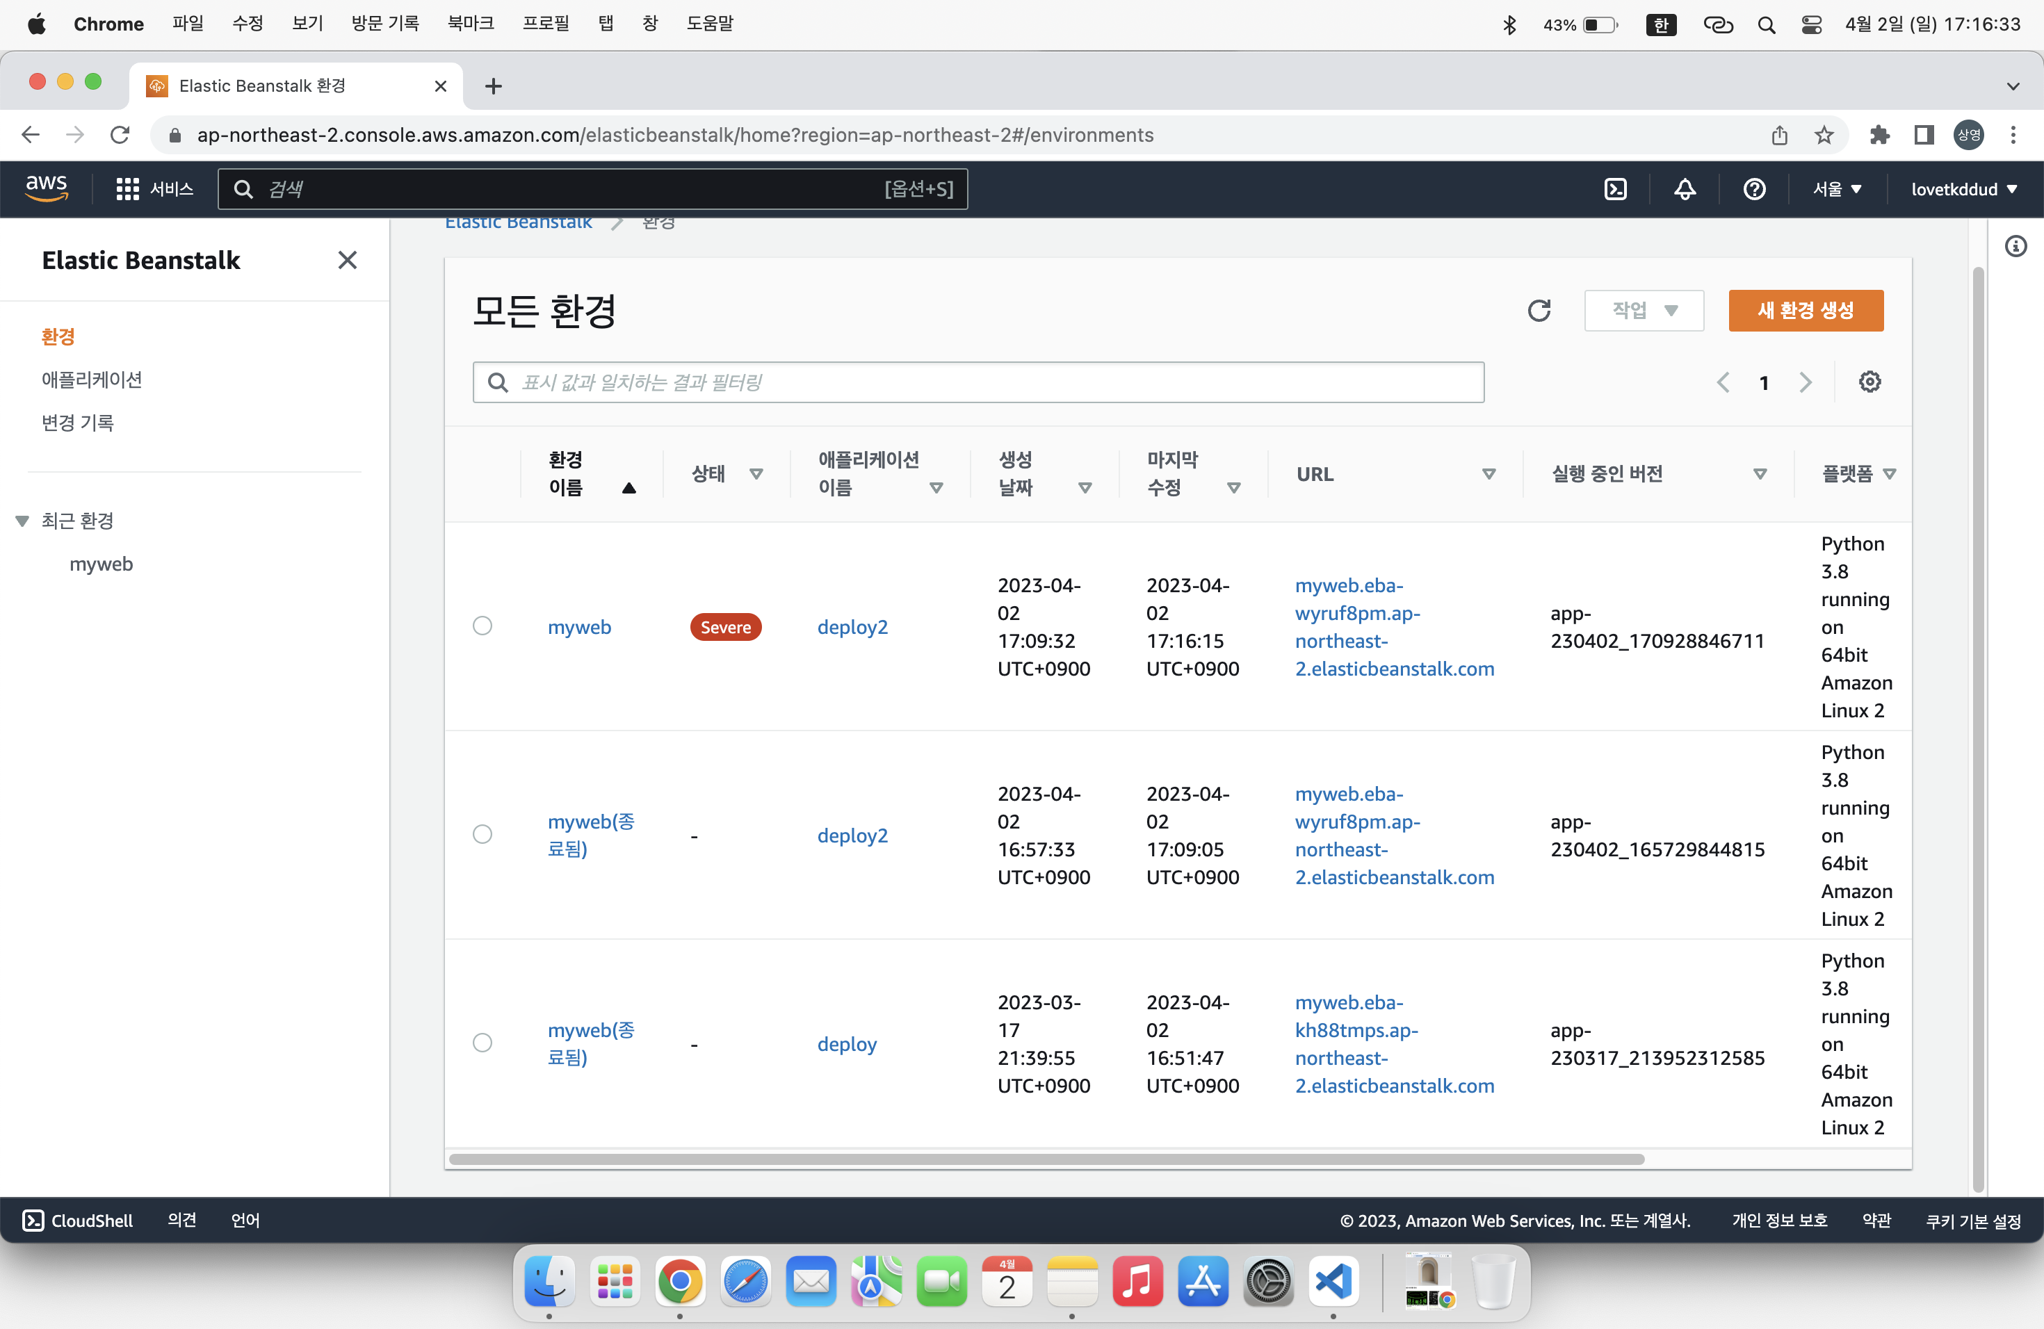Open the myweb environment link with Severe status

click(x=580, y=627)
